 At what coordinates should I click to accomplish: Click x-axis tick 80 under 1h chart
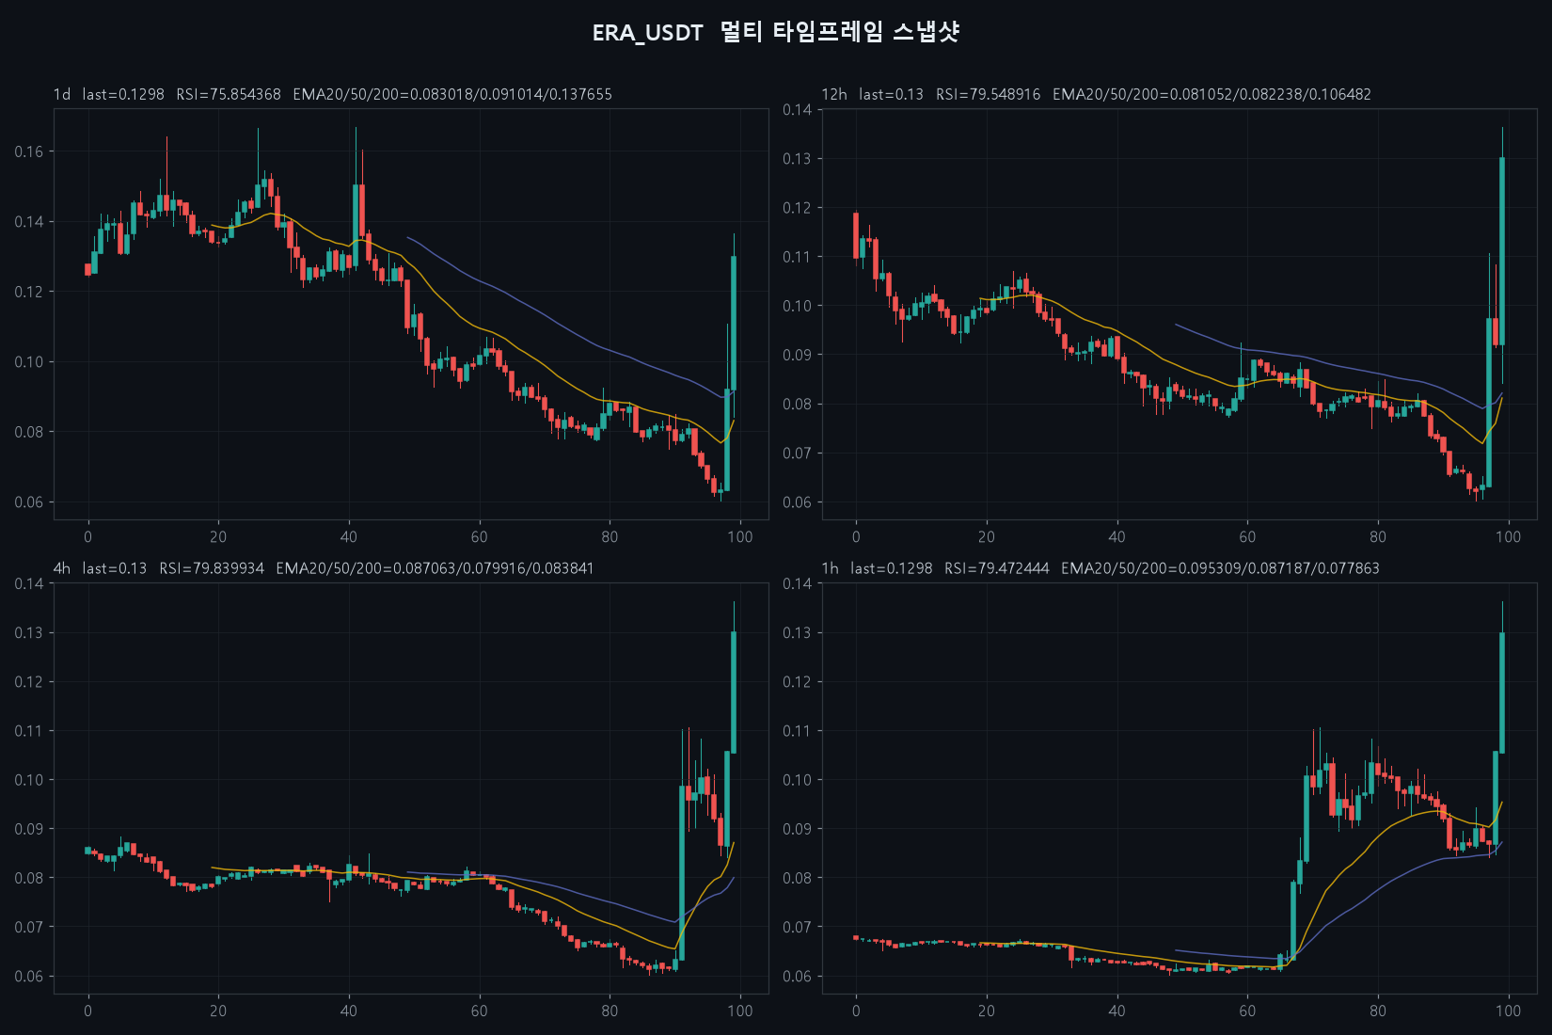click(1378, 1011)
